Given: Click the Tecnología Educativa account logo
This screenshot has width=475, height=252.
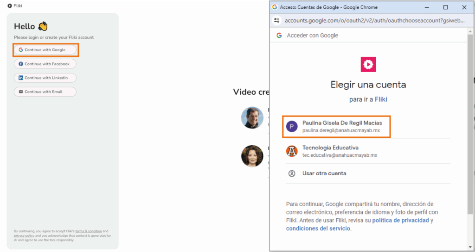Looking at the screenshot, I should pos(292,151).
